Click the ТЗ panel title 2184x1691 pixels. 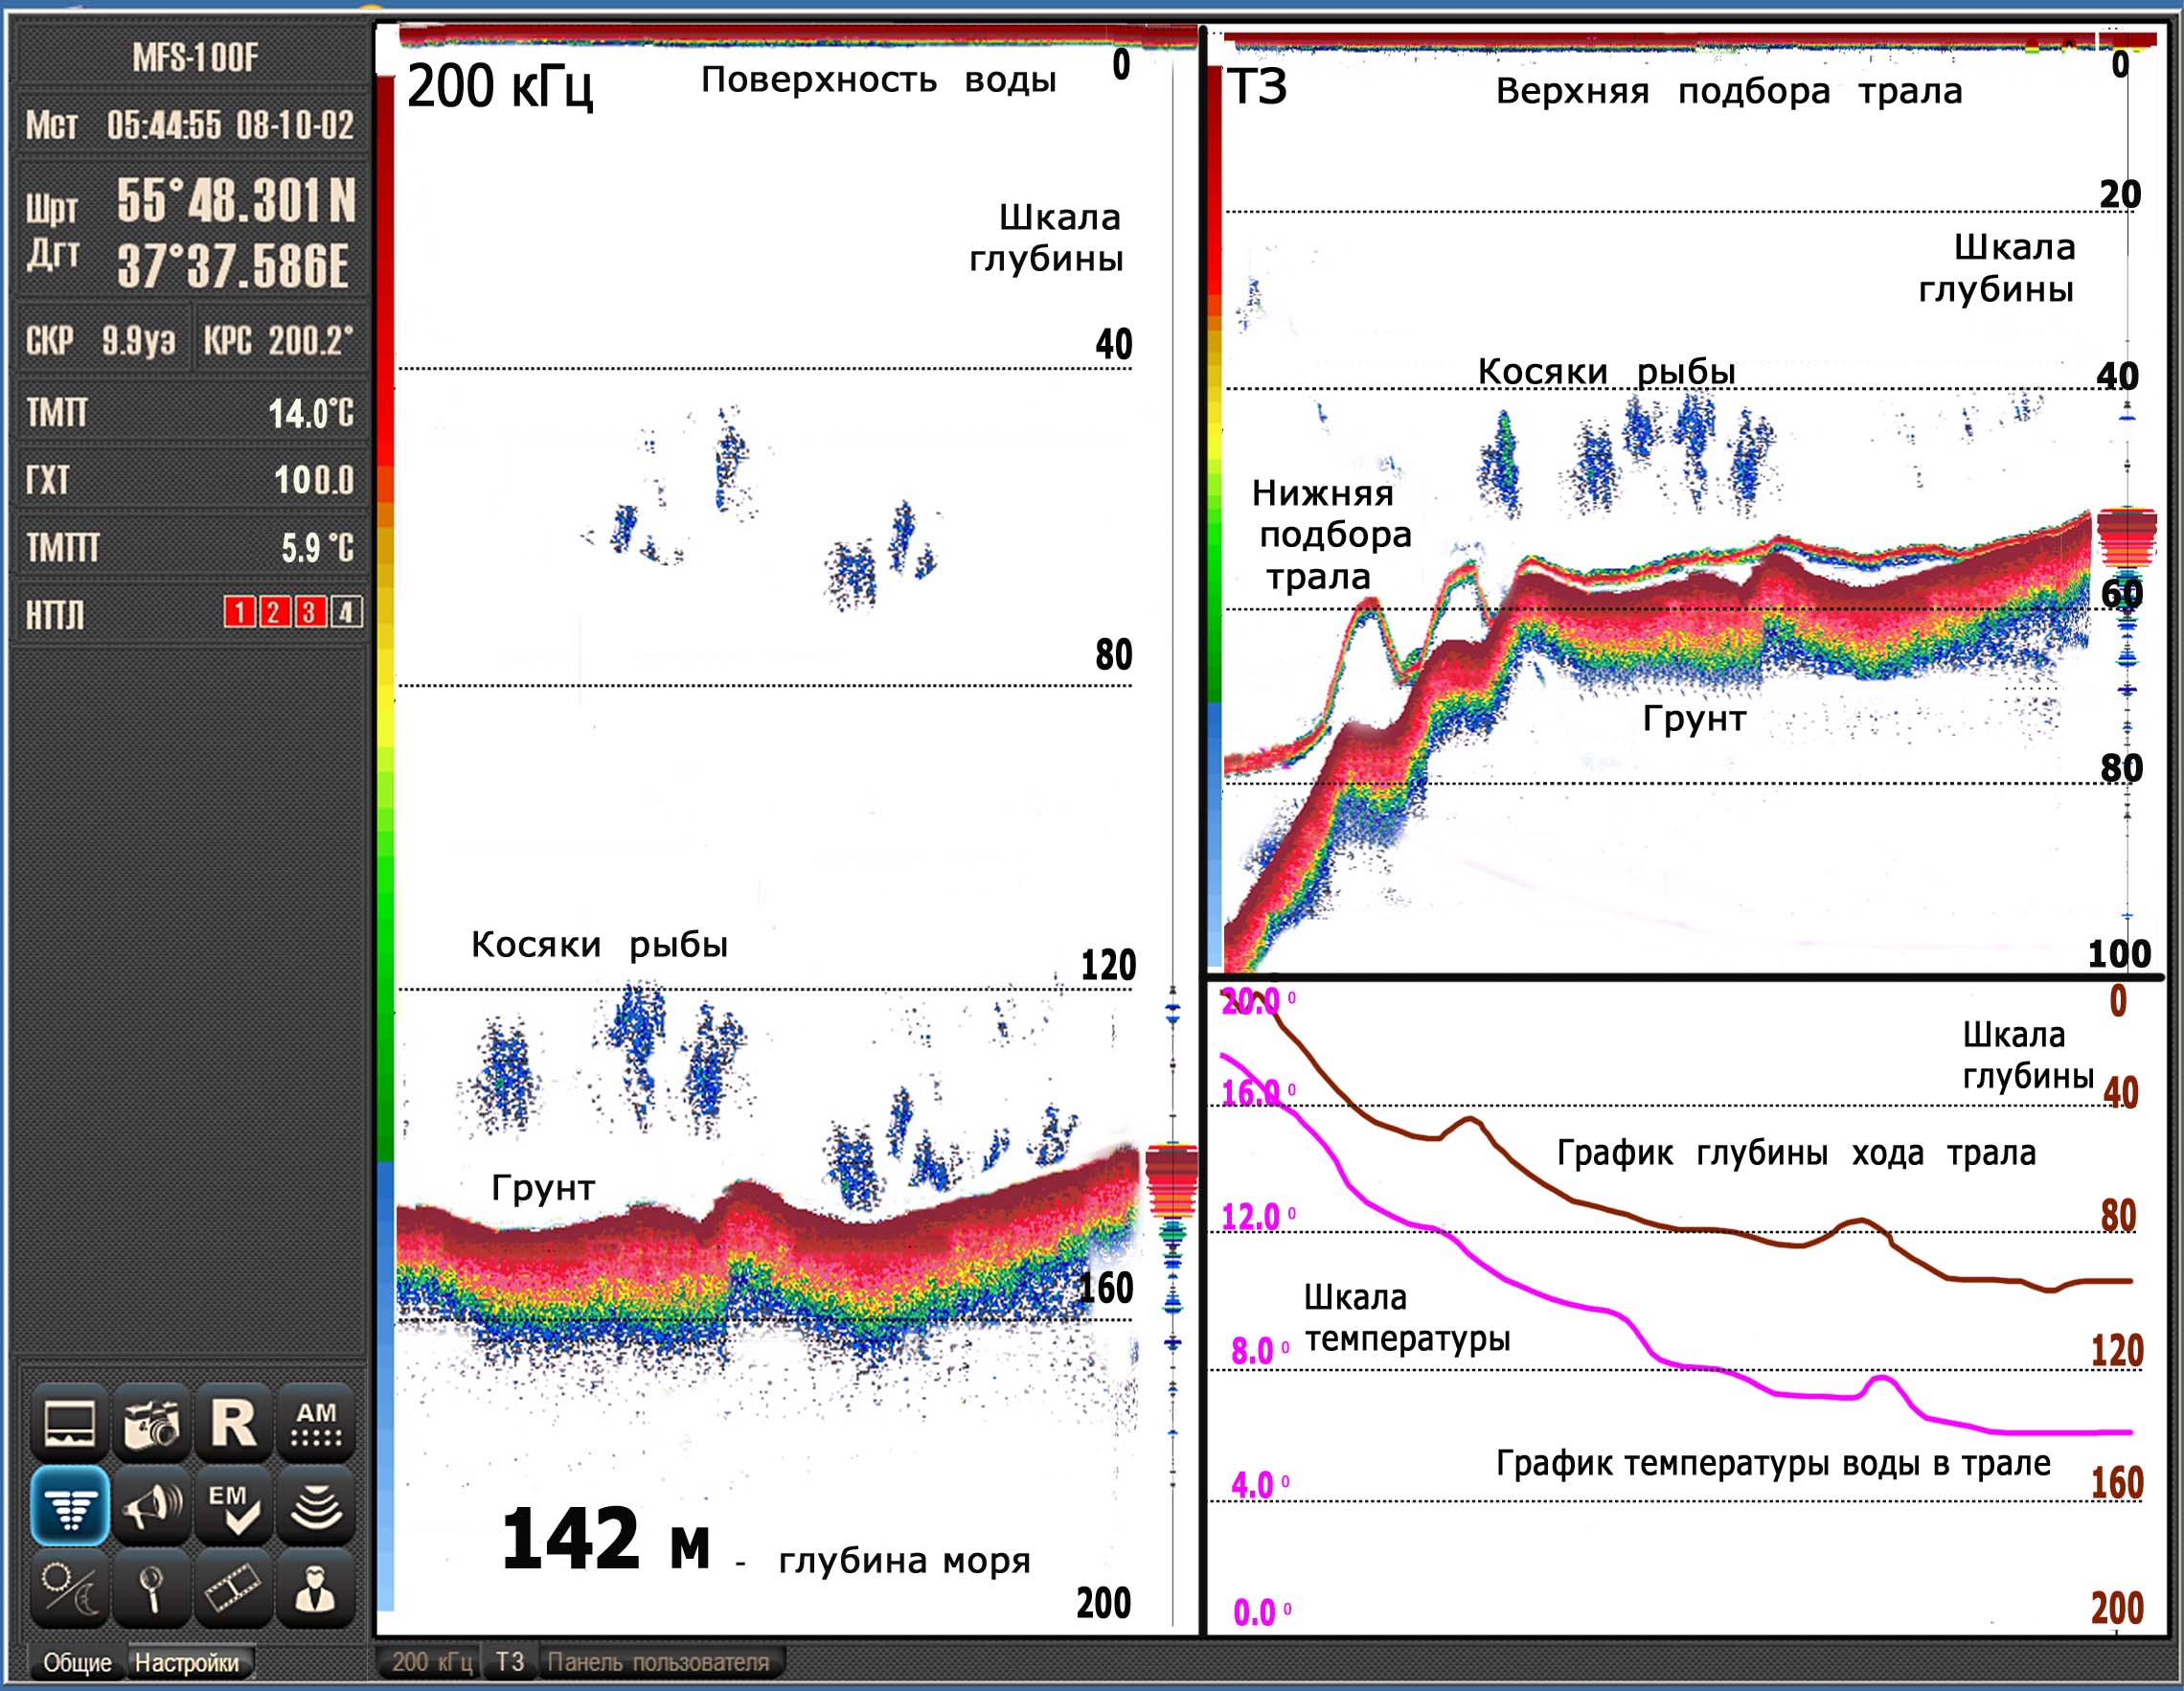pyautogui.click(x=1257, y=87)
